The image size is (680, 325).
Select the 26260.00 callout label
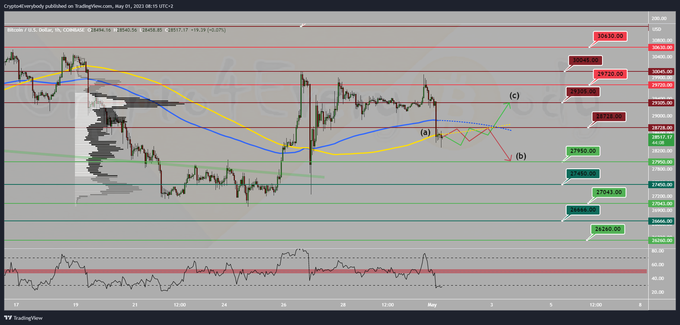click(608, 229)
